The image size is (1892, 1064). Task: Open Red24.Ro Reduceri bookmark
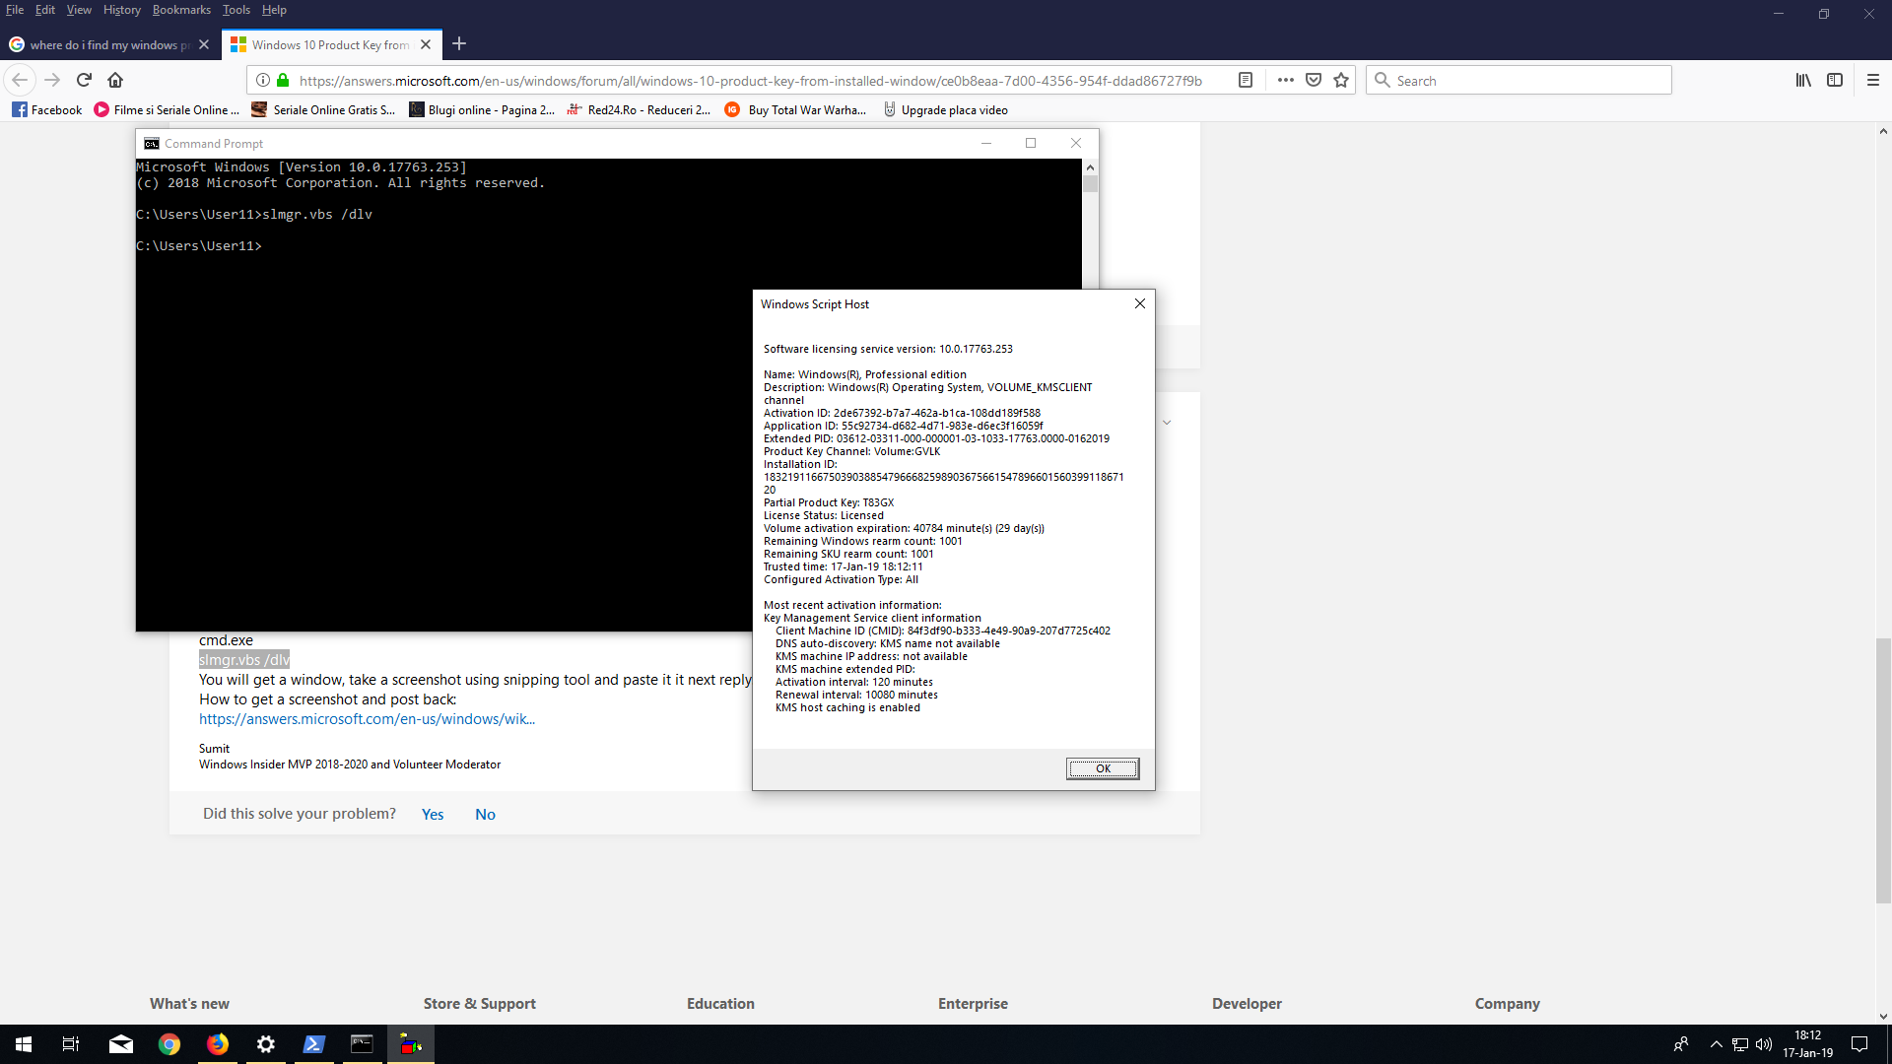click(x=639, y=110)
